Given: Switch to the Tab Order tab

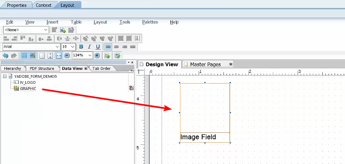Looking at the screenshot, I should [x=101, y=69].
